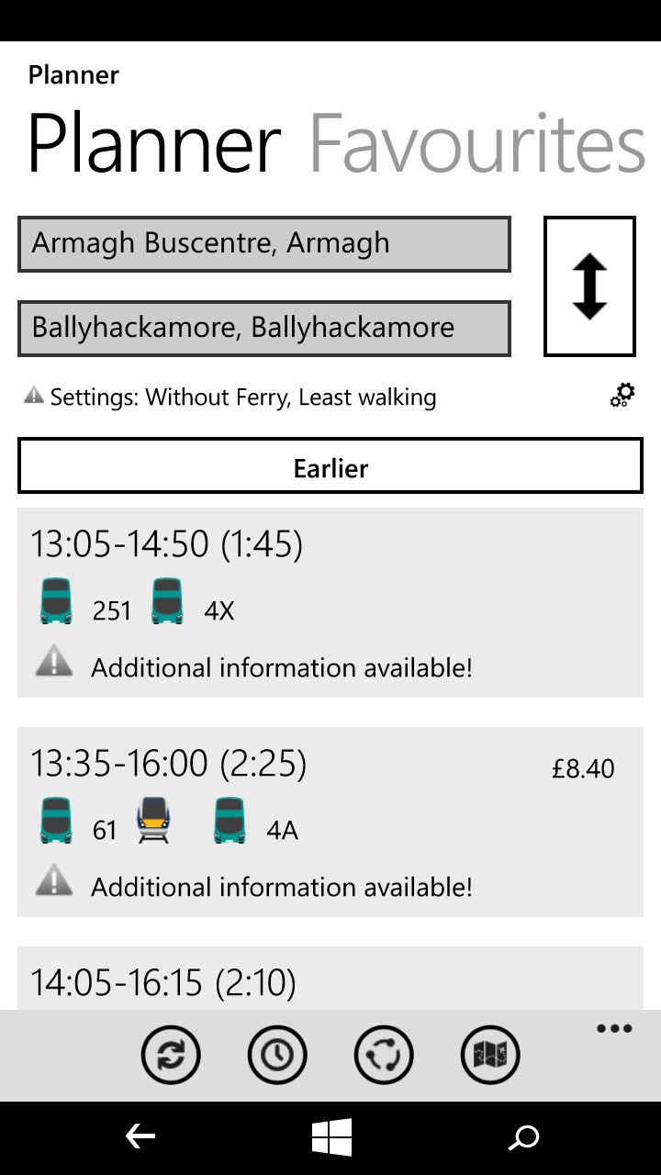Refresh the journey results
This screenshot has width=661, height=1175.
click(x=171, y=1055)
